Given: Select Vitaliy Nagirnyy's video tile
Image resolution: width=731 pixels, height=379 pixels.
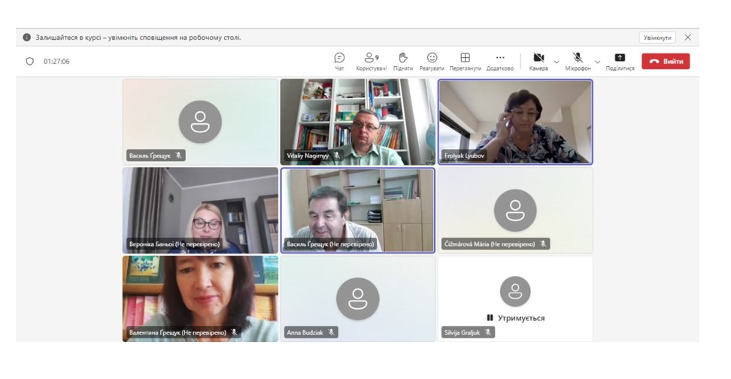Looking at the screenshot, I should (357, 122).
